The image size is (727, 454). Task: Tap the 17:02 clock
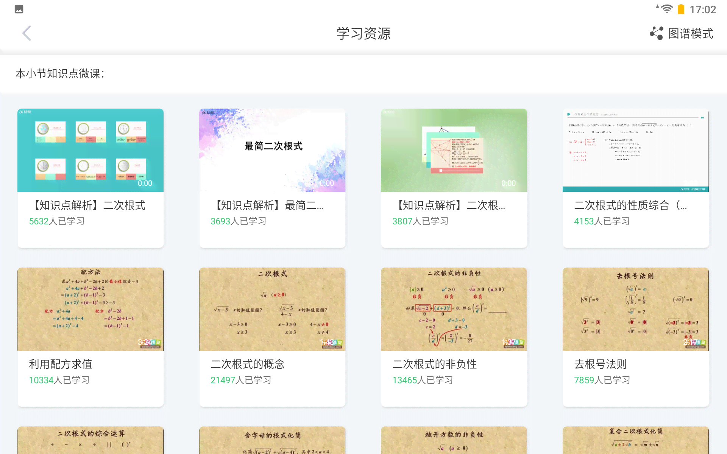[703, 9]
